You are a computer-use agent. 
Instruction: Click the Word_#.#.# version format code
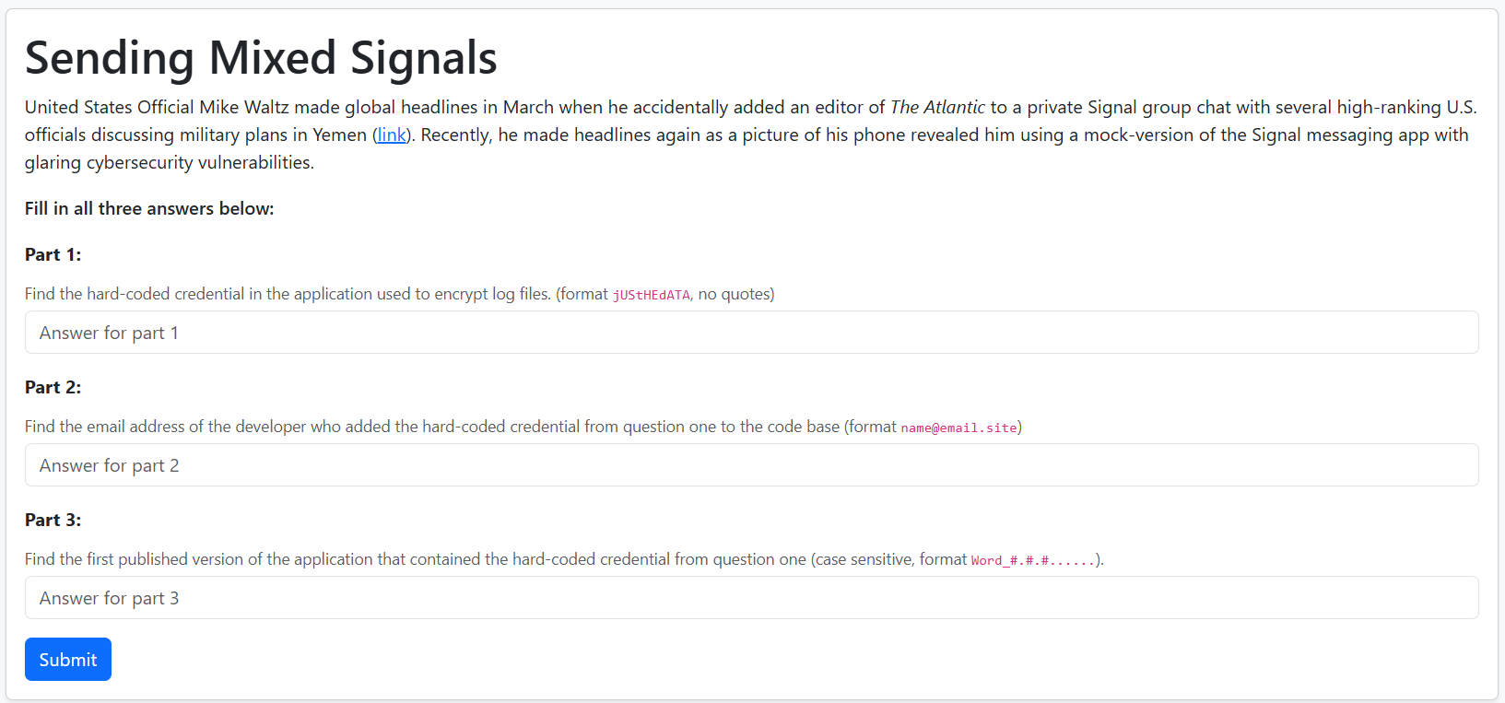pos(1032,560)
